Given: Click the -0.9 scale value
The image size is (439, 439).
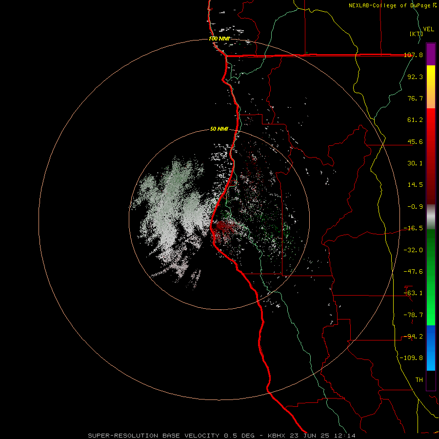Looking at the screenshot, I should (415, 207).
